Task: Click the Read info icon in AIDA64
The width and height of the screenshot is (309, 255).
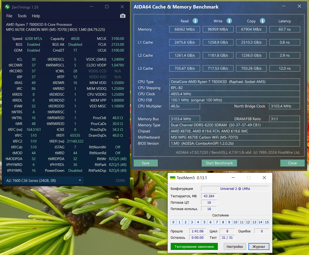Action: [x=195, y=21]
